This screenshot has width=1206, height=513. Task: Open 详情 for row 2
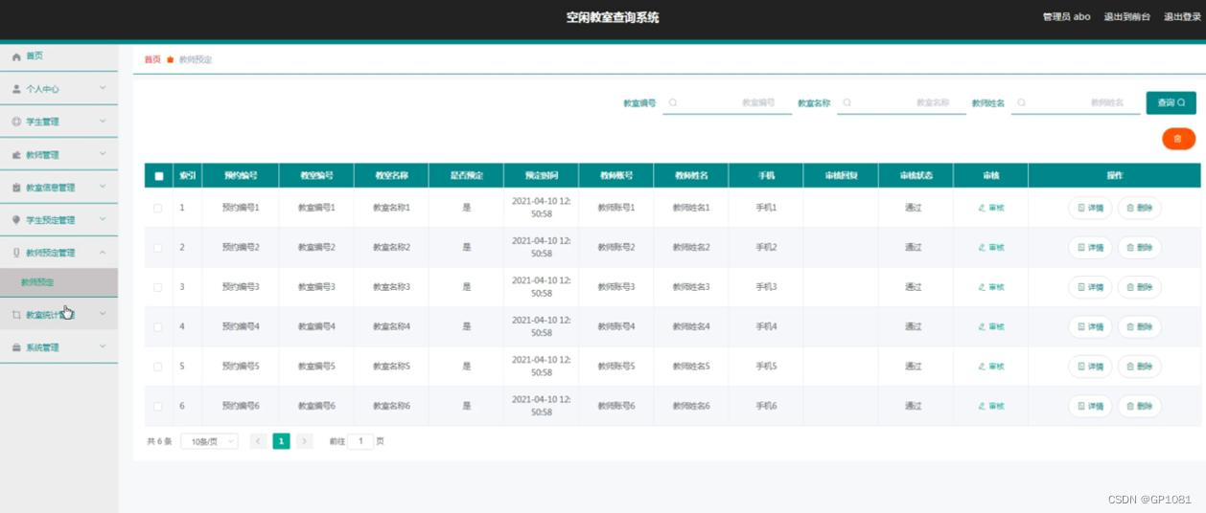[1090, 247]
